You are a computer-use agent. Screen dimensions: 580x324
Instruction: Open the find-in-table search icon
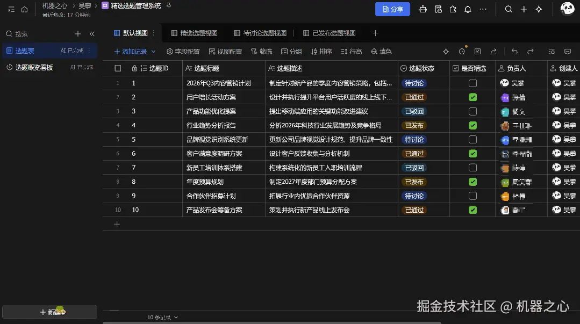click(552, 52)
